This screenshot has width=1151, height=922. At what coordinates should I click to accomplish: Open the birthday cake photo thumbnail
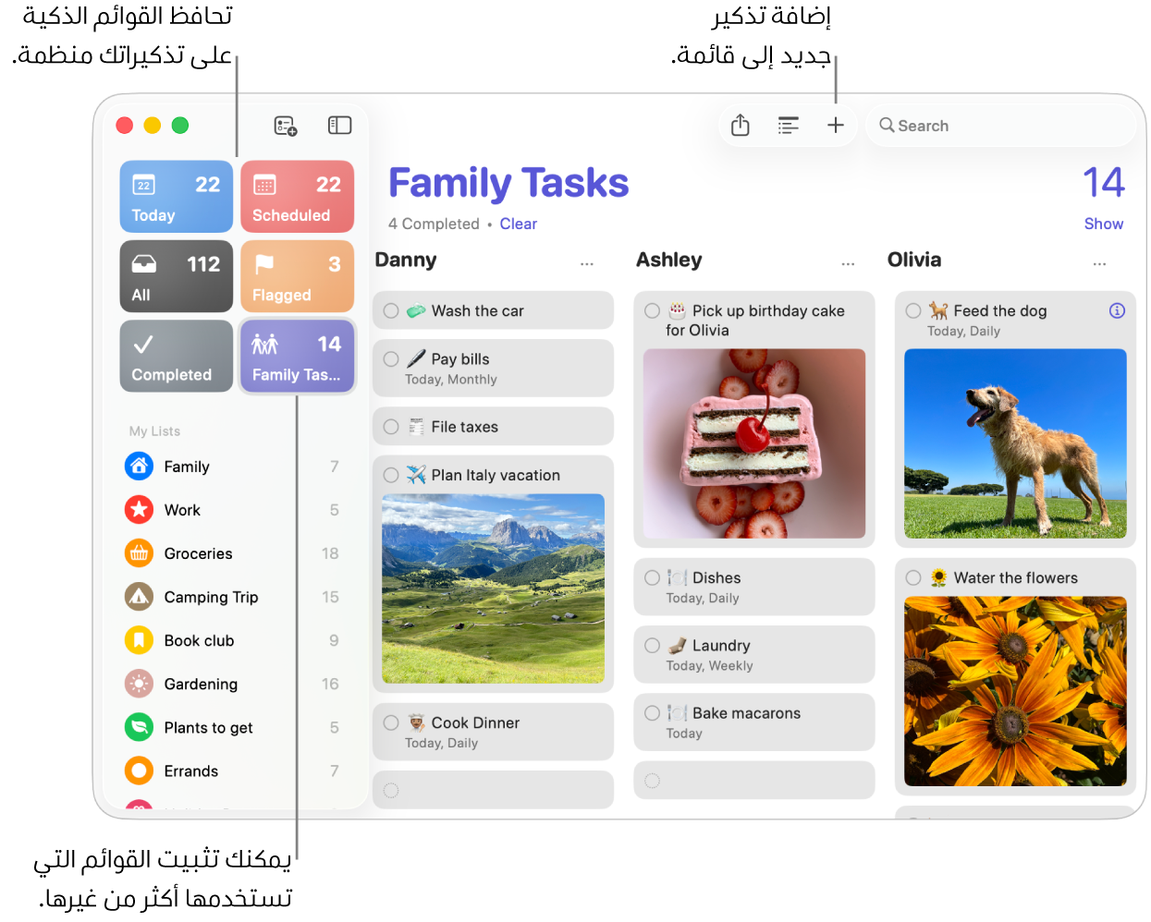click(754, 443)
